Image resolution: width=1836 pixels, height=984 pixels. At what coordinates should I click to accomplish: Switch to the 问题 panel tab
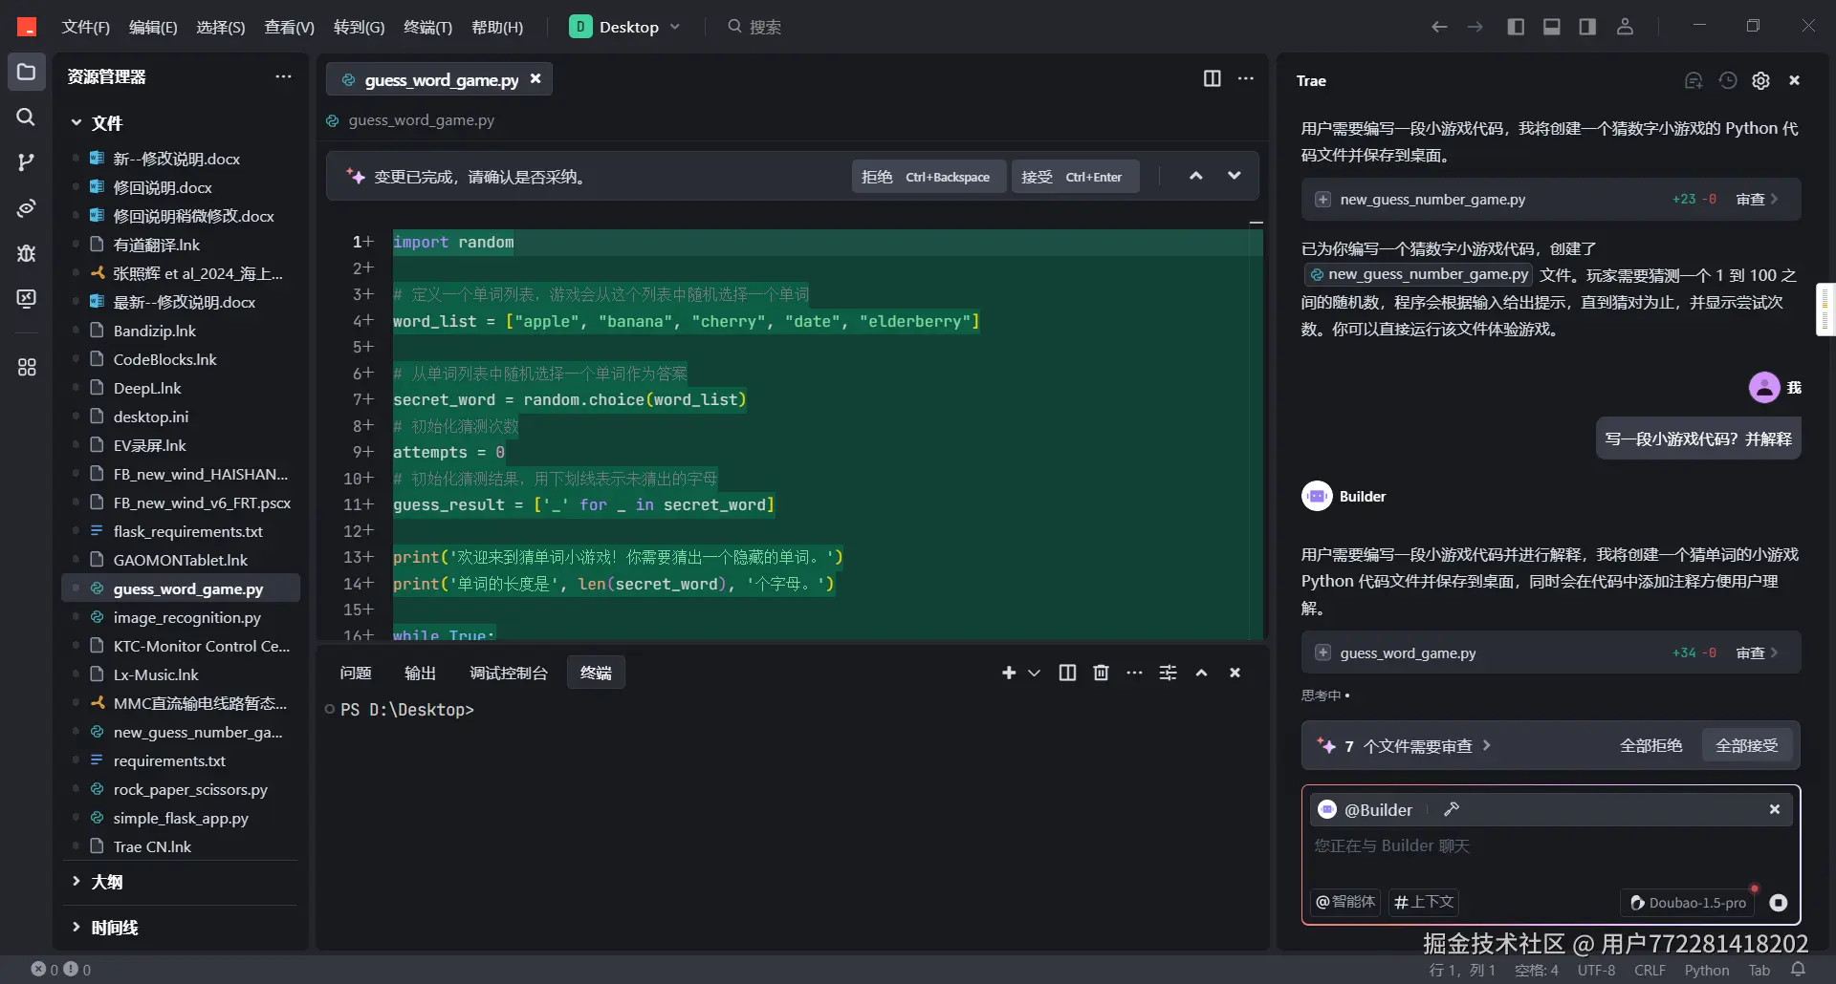356,674
